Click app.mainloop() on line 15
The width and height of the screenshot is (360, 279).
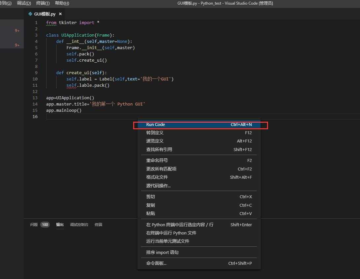pyautogui.click(x=64, y=110)
